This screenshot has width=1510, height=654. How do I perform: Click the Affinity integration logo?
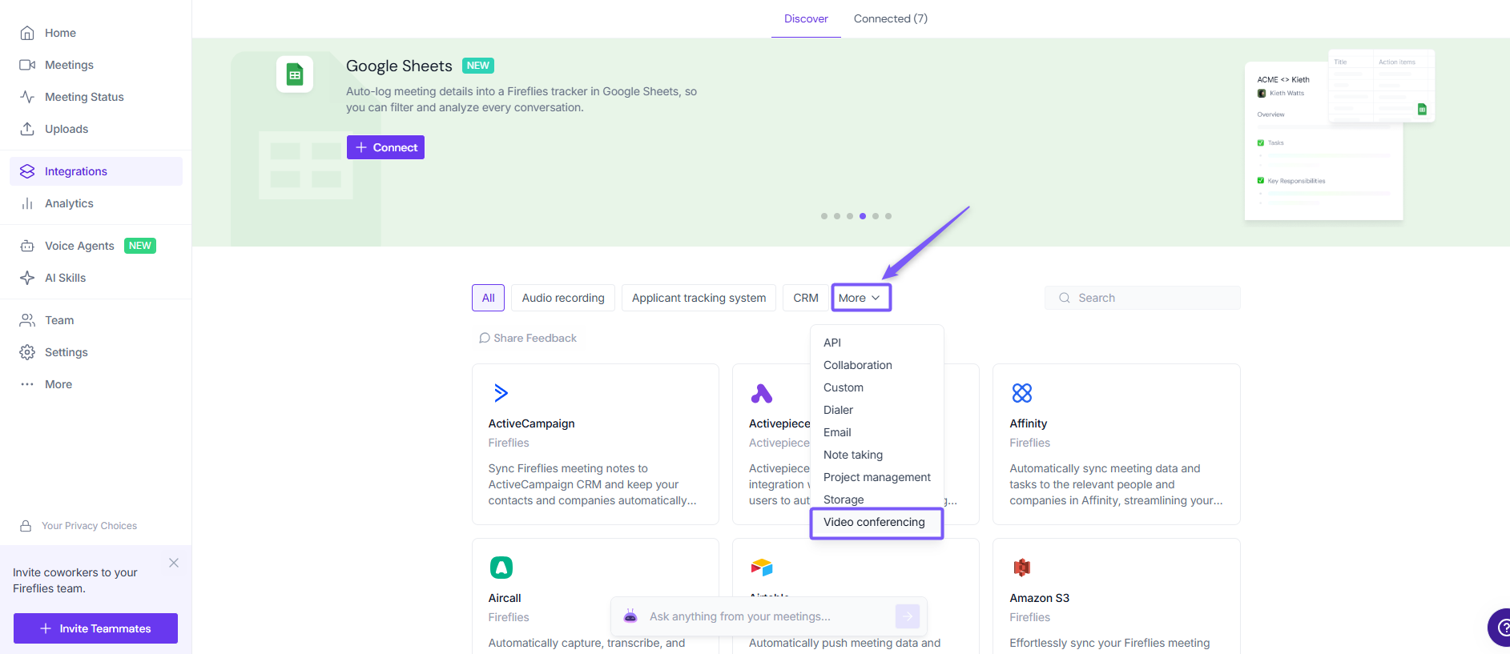coord(1022,393)
